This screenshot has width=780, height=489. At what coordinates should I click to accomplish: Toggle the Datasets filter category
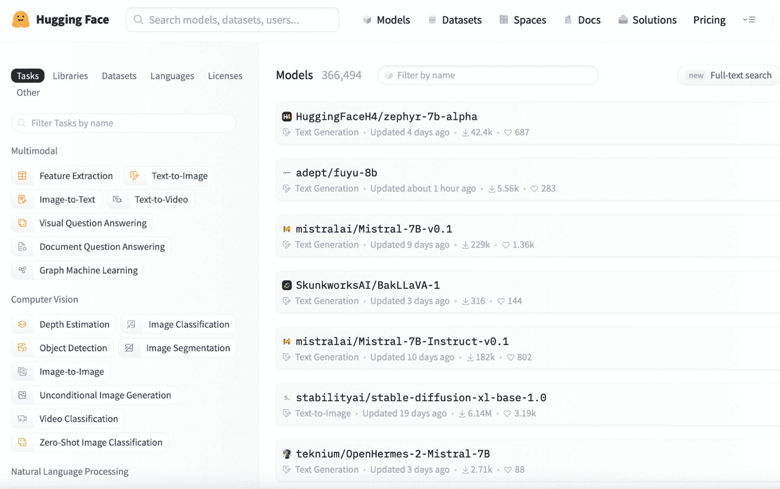point(119,76)
